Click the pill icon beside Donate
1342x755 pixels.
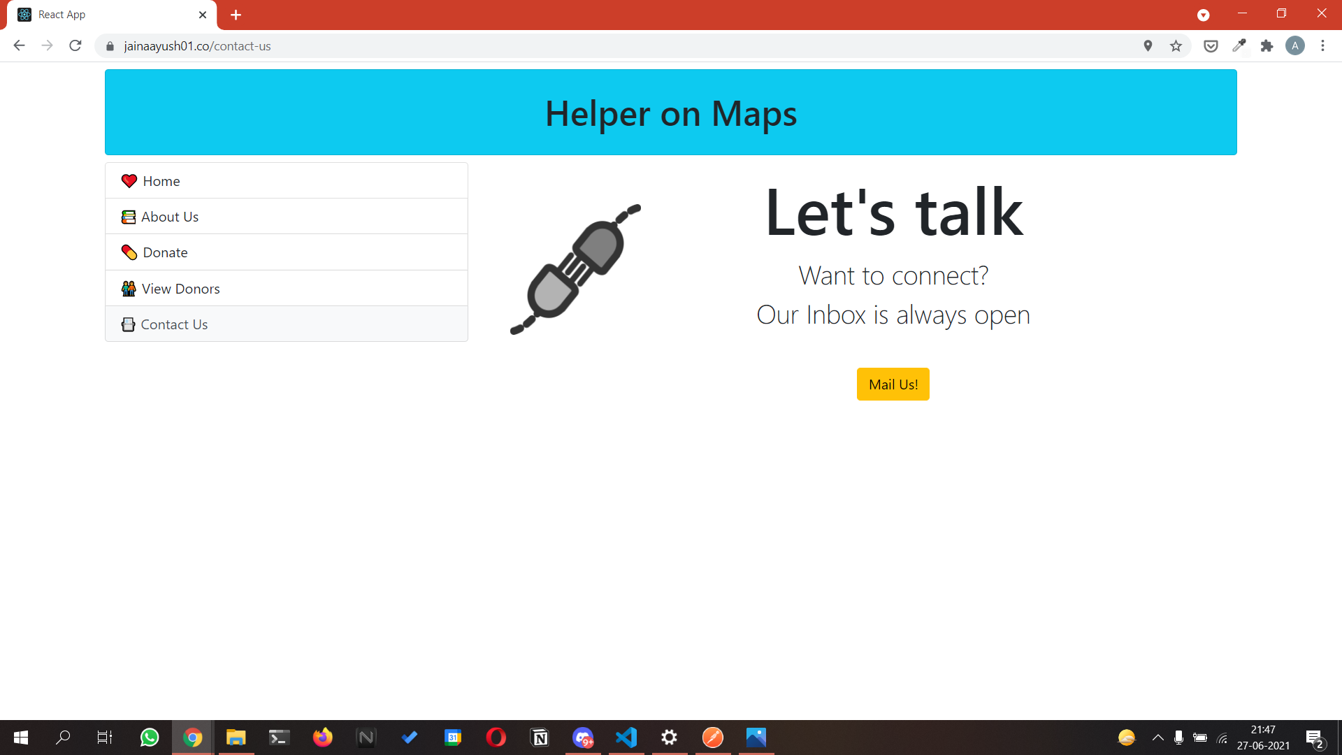(129, 252)
